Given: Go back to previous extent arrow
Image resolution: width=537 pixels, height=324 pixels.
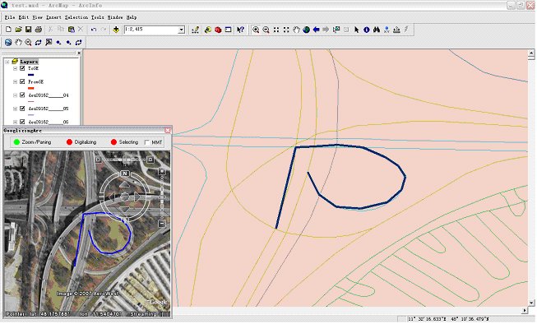Looking at the screenshot, I should [x=316, y=30].
